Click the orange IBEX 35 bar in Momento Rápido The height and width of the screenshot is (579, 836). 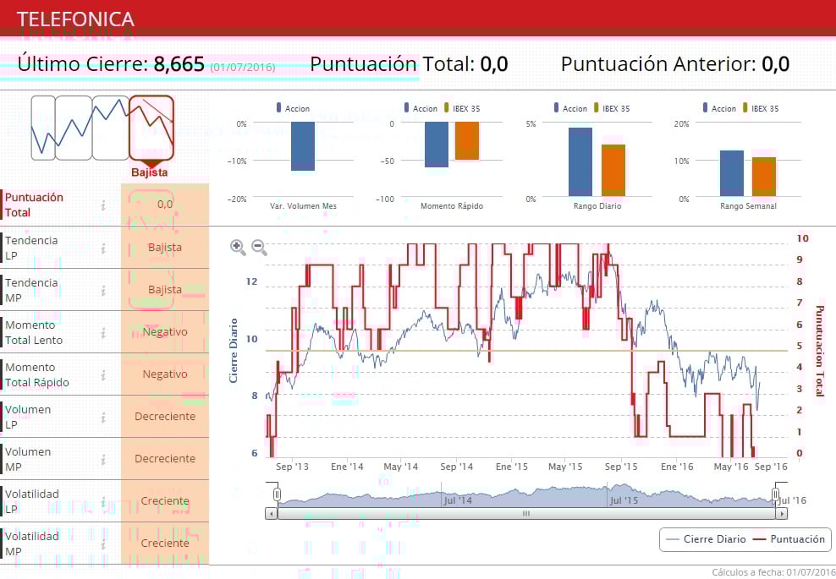click(467, 140)
